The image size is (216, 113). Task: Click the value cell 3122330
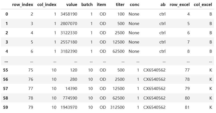point(69,33)
